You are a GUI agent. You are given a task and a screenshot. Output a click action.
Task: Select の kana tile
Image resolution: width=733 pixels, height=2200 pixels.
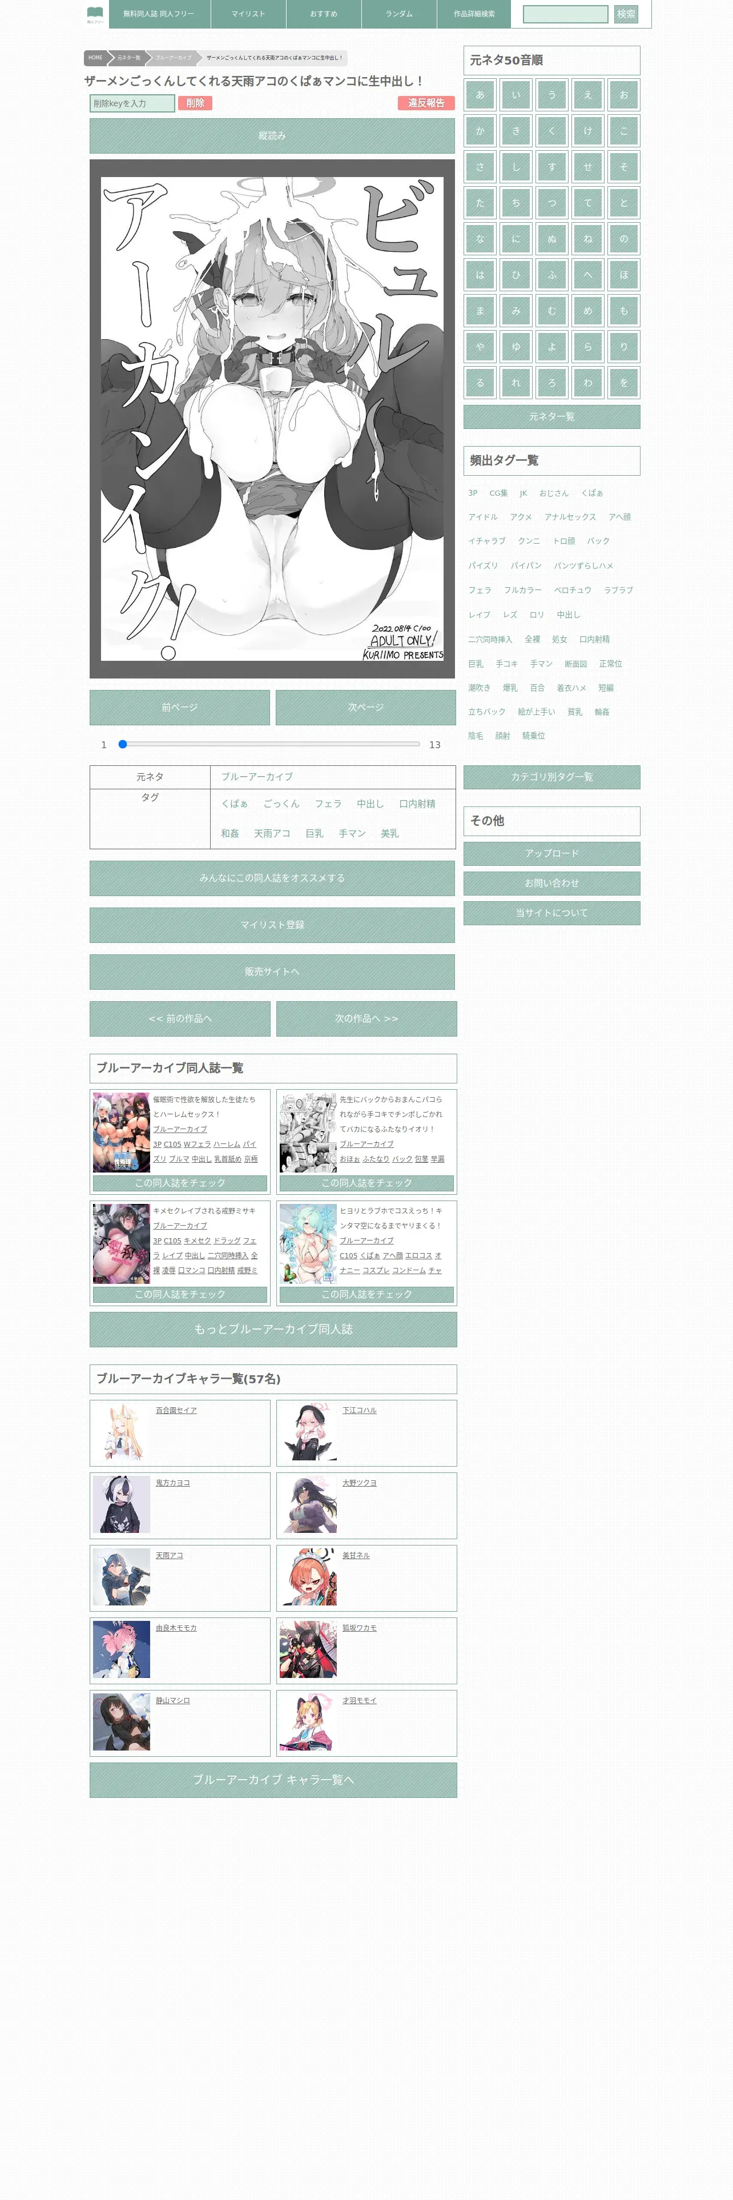point(624,238)
